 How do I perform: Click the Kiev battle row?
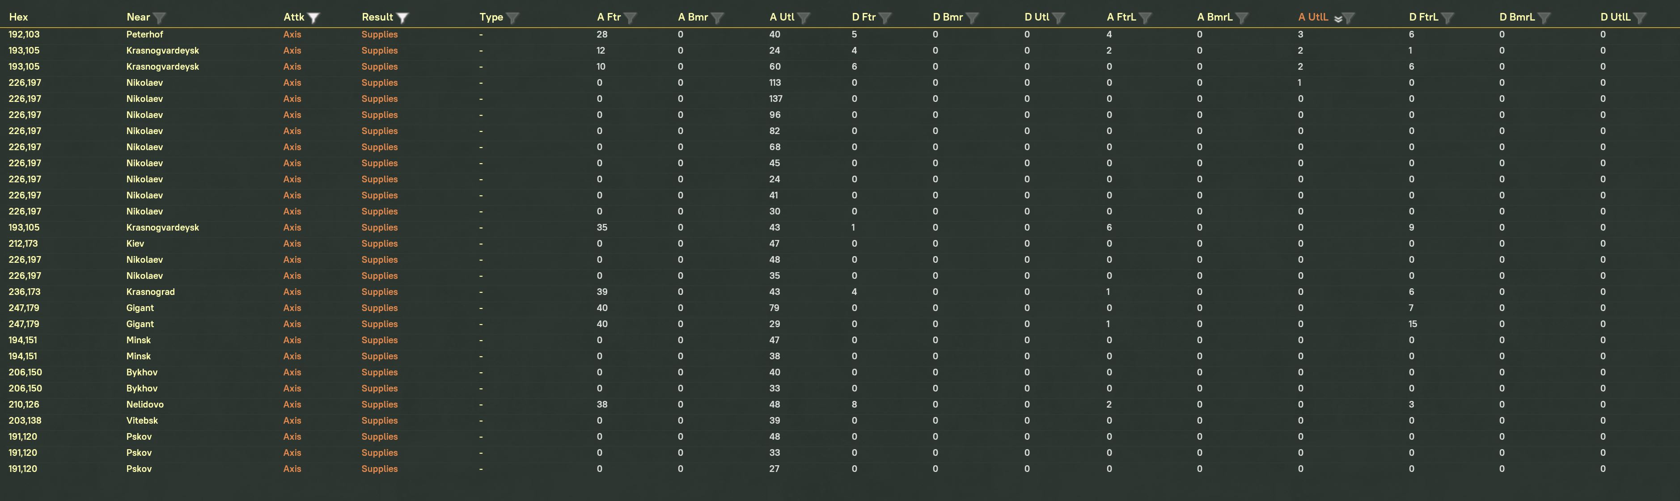[x=135, y=244]
